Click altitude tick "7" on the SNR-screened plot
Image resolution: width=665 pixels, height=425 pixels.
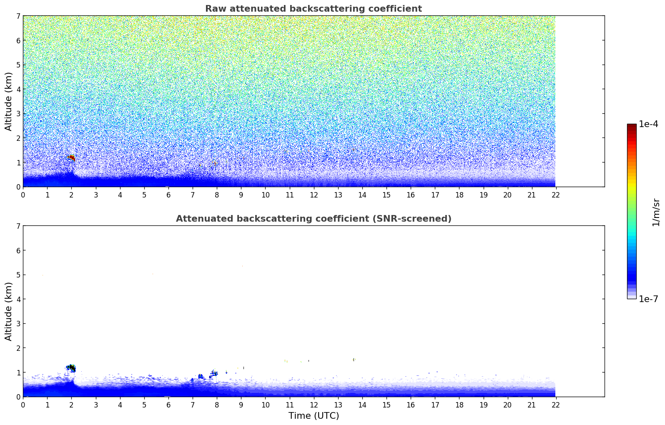coord(18,226)
